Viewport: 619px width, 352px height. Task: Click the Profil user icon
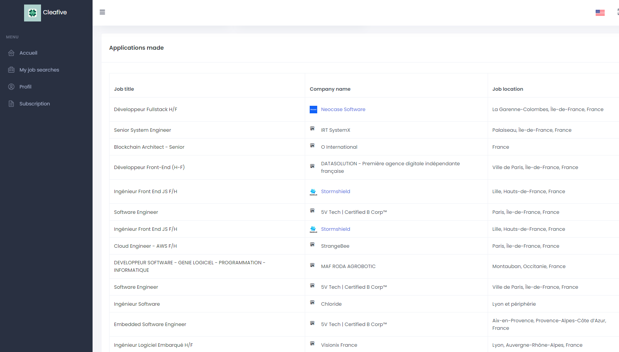pos(11,87)
